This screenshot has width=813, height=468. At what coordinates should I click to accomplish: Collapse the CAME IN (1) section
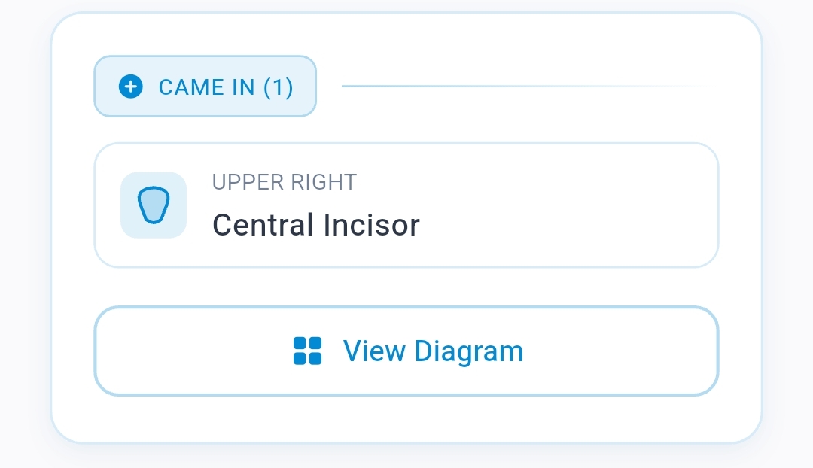point(205,87)
